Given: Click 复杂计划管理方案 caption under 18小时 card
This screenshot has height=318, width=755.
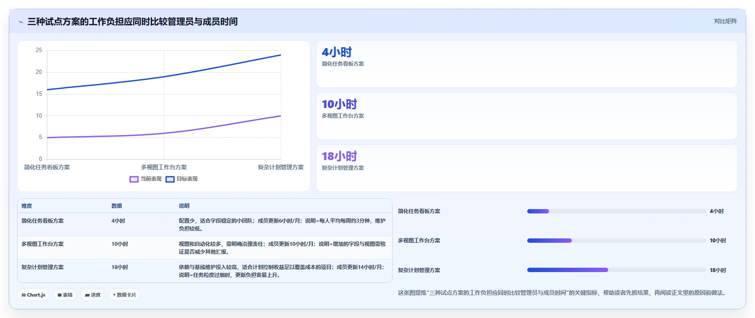Looking at the screenshot, I should 343,168.
